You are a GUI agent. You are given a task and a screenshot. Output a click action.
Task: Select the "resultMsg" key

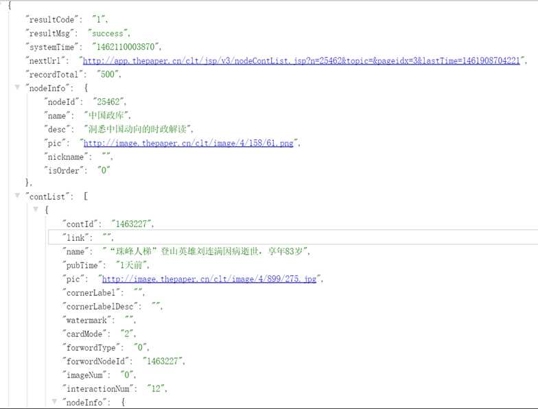pos(51,33)
